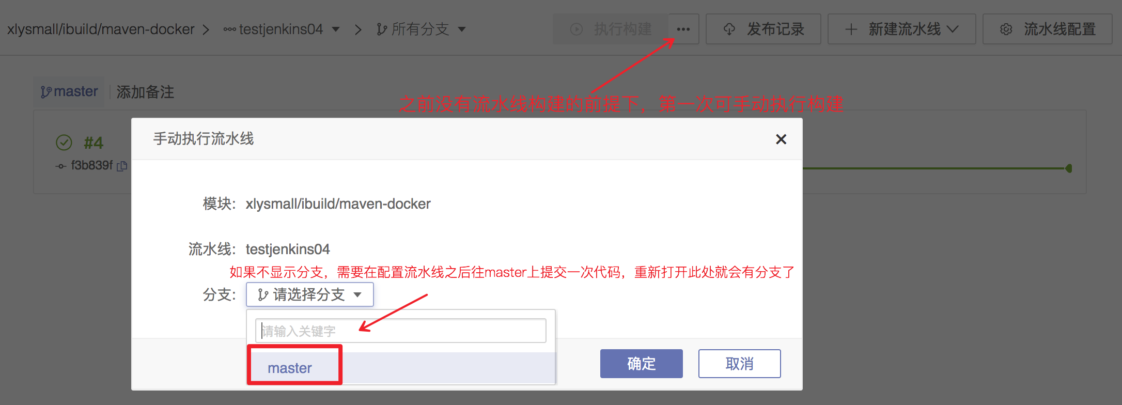
Task: Open the 请选择分支 branch selector
Action: (310, 294)
